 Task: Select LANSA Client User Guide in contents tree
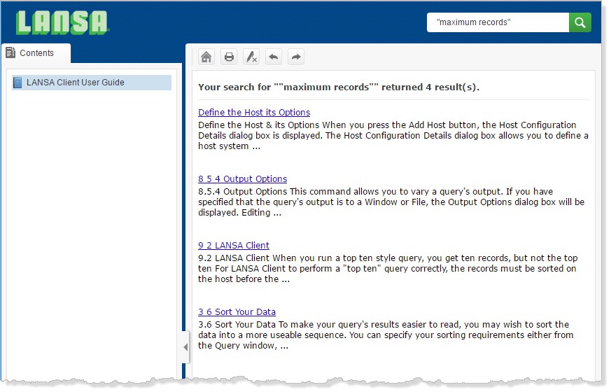click(x=92, y=83)
